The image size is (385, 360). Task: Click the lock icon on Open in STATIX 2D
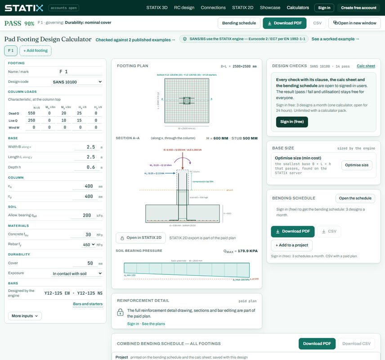pyautogui.click(x=122, y=238)
